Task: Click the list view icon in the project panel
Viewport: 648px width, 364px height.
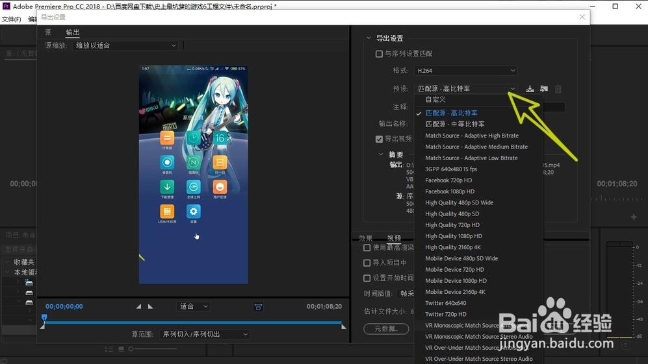Action: coord(109,349)
